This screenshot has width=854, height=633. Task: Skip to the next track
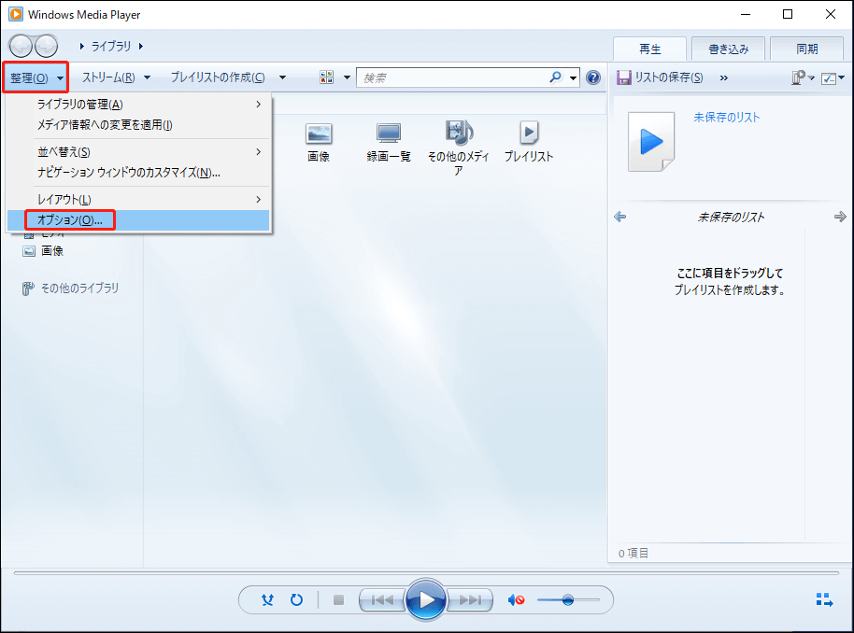(469, 599)
